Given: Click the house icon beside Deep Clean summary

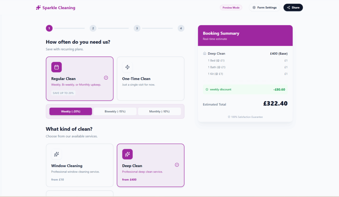Looking at the screenshot, I should coord(205,53).
